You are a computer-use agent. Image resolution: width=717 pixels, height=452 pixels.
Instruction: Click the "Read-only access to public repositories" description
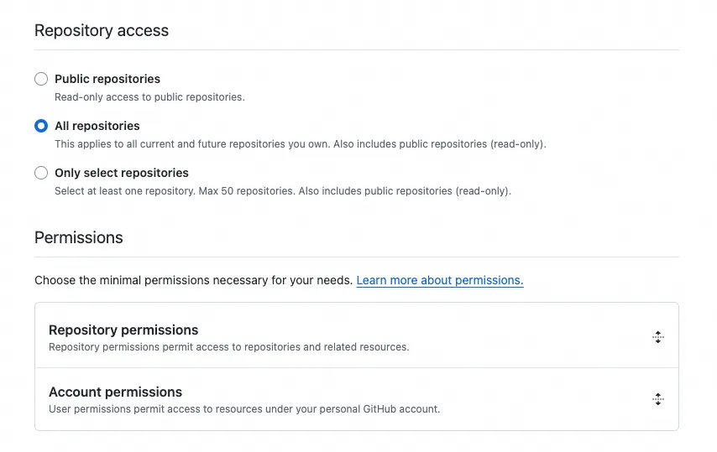pyautogui.click(x=149, y=97)
